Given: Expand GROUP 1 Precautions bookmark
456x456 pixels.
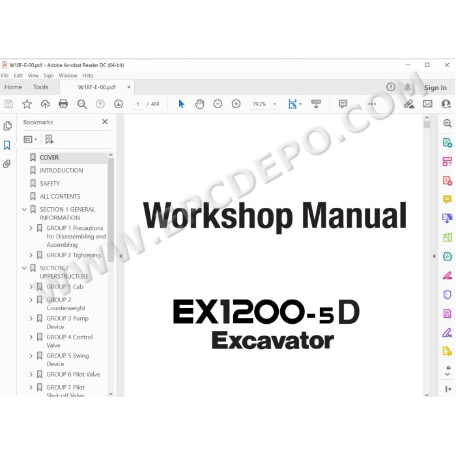Looking at the screenshot, I should click(31, 228).
